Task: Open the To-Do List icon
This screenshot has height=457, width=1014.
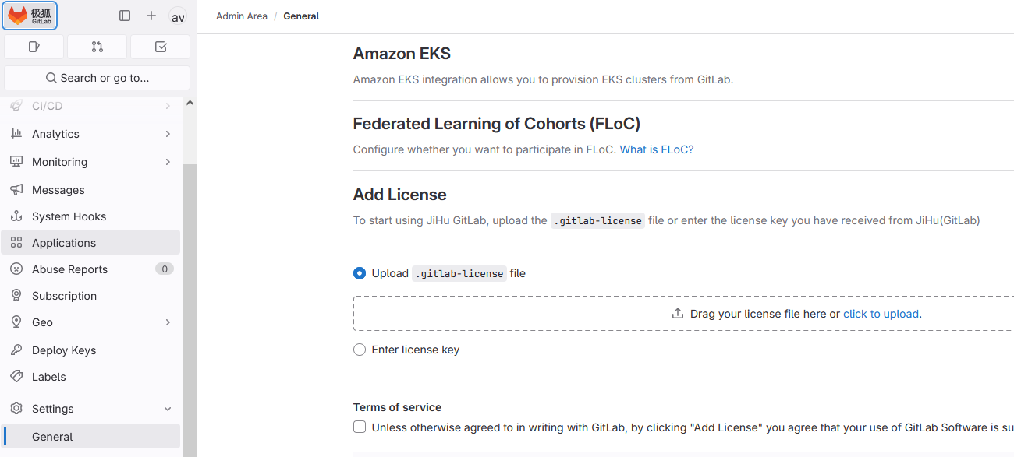Action: pyautogui.click(x=160, y=47)
